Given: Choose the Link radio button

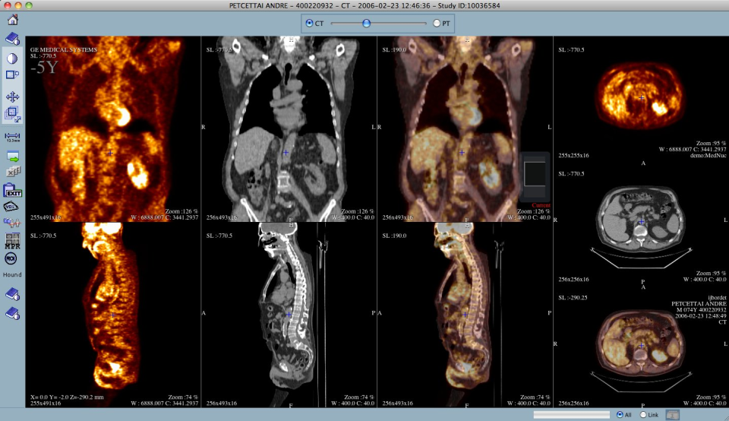Looking at the screenshot, I should pos(644,414).
